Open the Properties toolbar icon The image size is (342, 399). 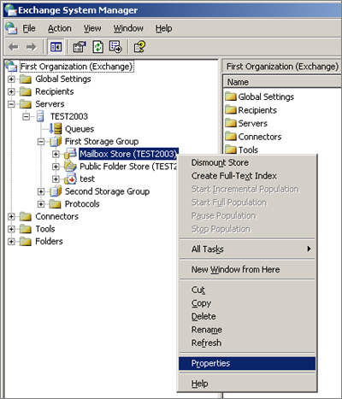[80, 47]
